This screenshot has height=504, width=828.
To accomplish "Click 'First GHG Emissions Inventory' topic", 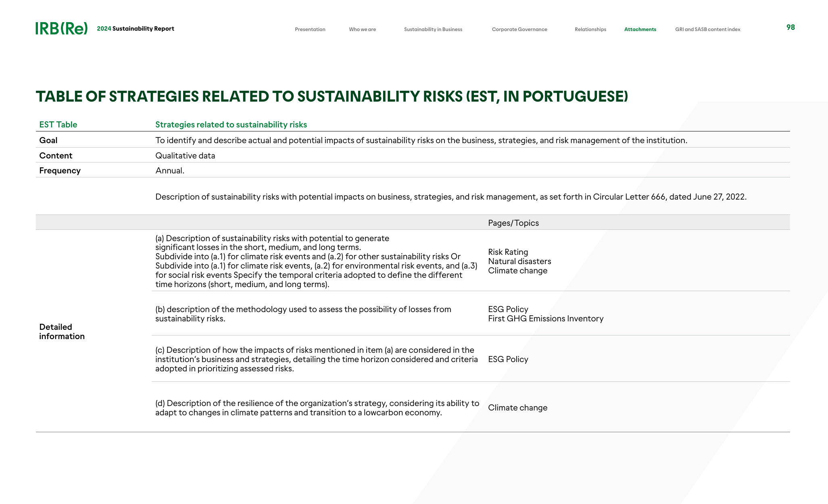I will (546, 319).
